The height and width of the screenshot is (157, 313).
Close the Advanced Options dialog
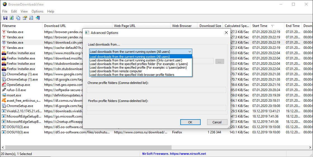tap(226, 33)
